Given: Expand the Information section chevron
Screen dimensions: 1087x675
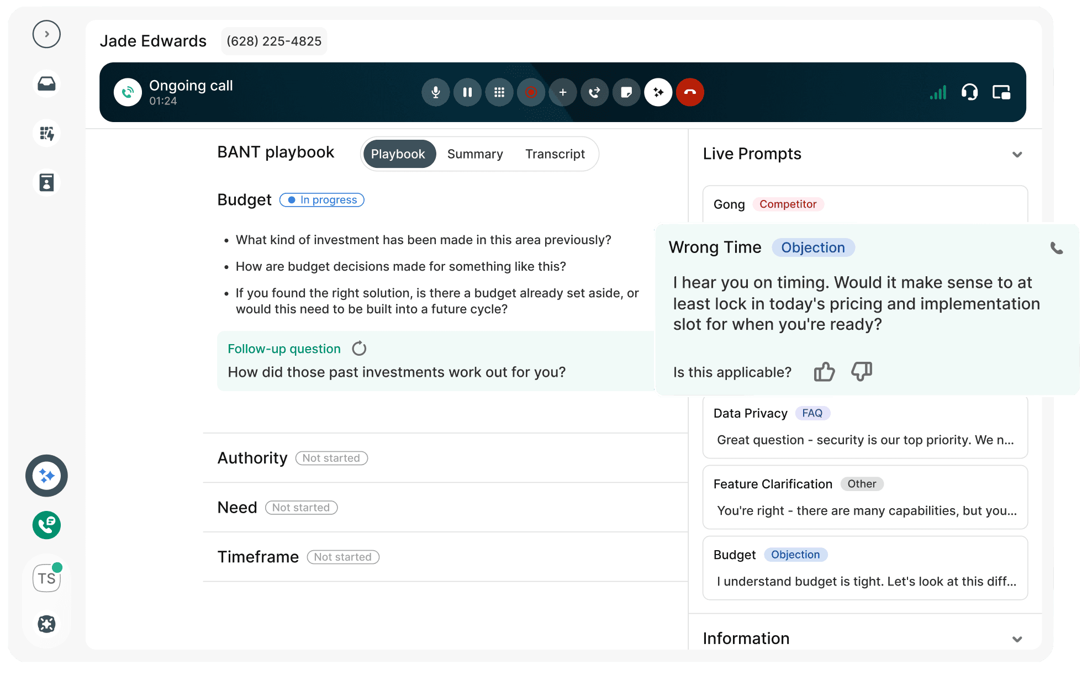Looking at the screenshot, I should 1017,639.
